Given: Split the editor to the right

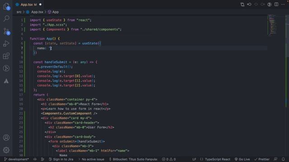Looking at the screenshot, I should (x=276, y=4).
